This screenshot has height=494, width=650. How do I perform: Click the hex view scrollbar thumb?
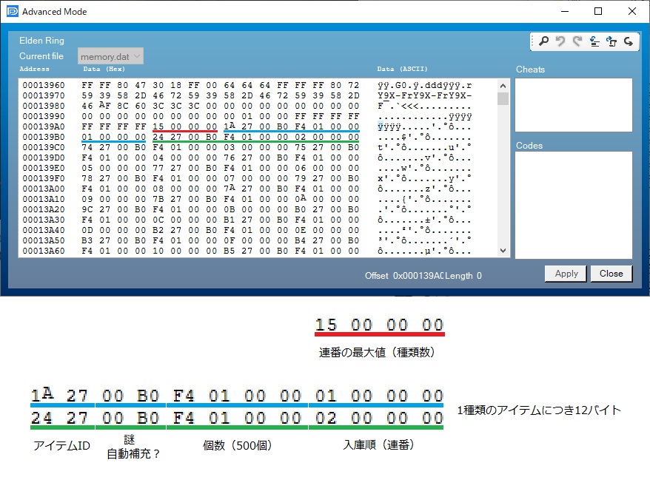(x=503, y=99)
